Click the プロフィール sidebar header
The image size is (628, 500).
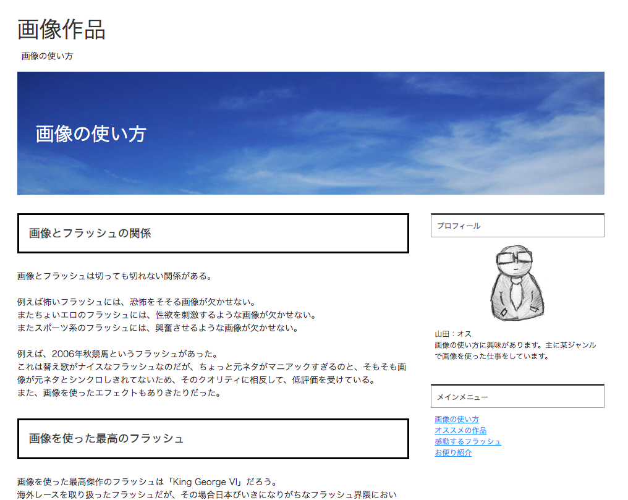click(x=517, y=226)
